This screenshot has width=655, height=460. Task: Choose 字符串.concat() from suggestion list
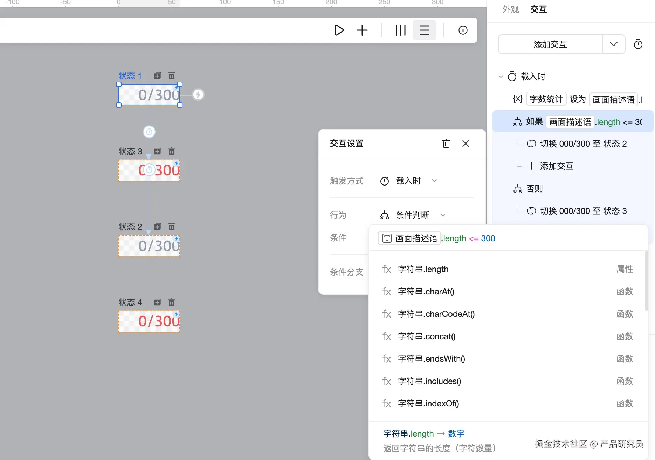click(508, 336)
